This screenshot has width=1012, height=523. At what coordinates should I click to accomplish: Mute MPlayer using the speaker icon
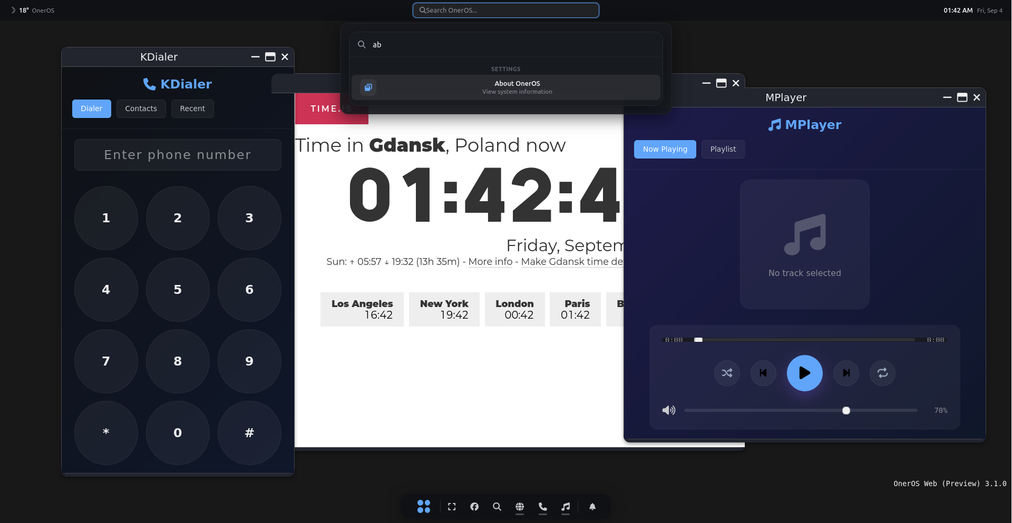pyautogui.click(x=669, y=410)
